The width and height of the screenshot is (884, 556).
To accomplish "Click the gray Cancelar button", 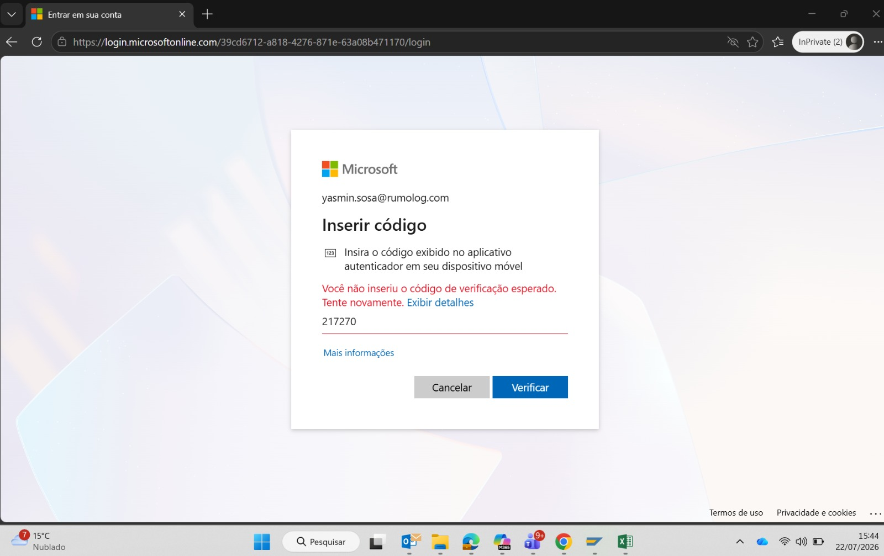I will pyautogui.click(x=452, y=387).
